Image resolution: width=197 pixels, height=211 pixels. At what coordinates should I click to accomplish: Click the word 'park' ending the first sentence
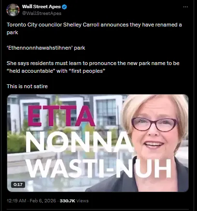(x=13, y=33)
